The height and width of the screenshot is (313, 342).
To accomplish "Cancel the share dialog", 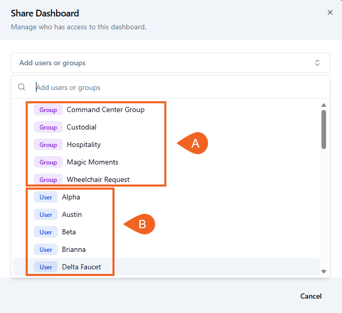I will [311, 296].
